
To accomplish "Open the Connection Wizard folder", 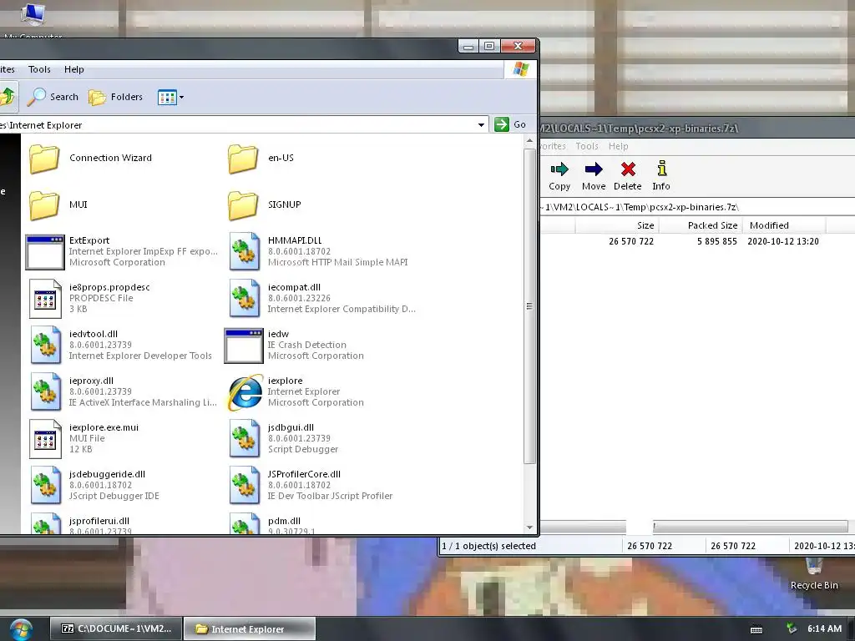I will [90, 158].
